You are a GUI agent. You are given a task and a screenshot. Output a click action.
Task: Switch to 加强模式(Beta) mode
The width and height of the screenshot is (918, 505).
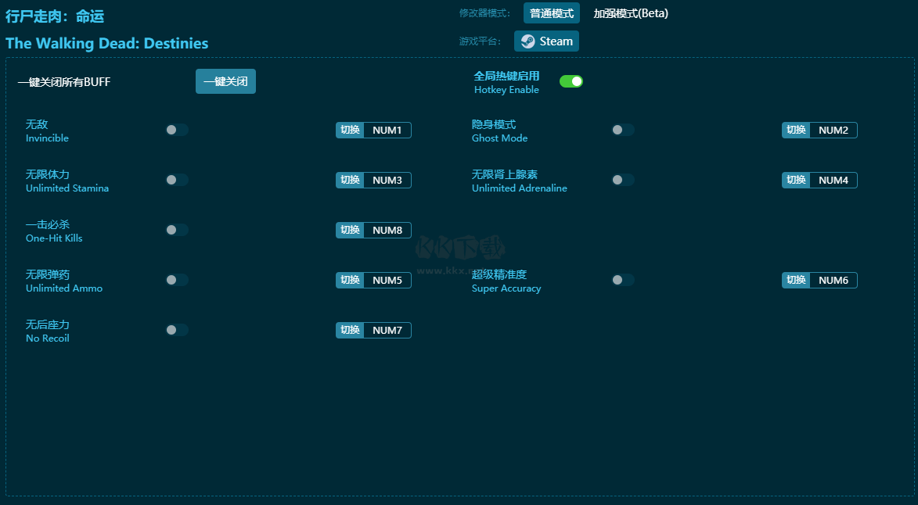(631, 13)
